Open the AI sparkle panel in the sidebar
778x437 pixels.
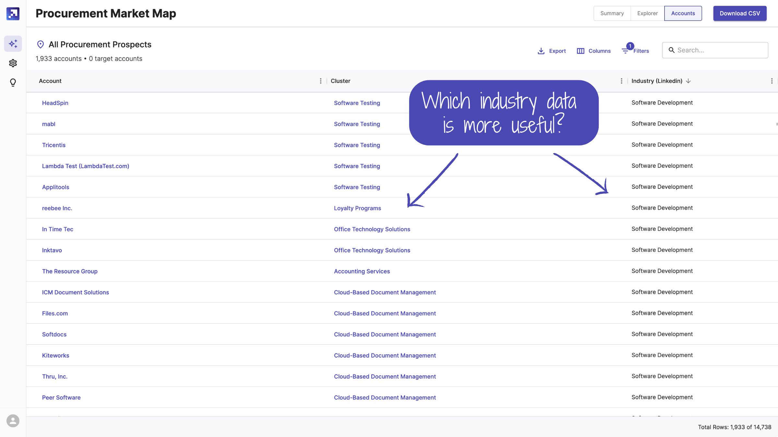click(x=13, y=43)
